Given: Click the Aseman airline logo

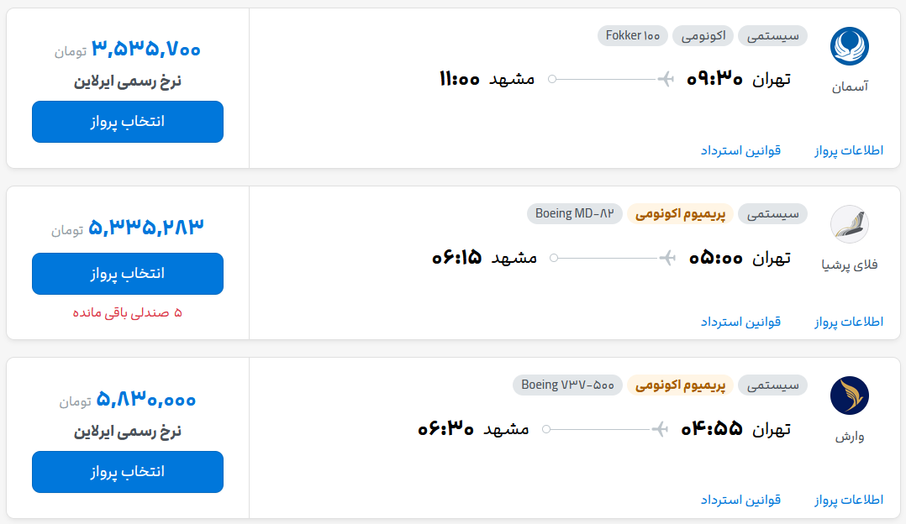Looking at the screenshot, I should pos(849,46).
